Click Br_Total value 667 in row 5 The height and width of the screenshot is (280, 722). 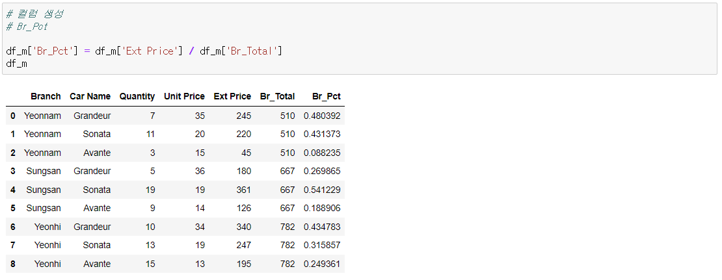[287, 209]
